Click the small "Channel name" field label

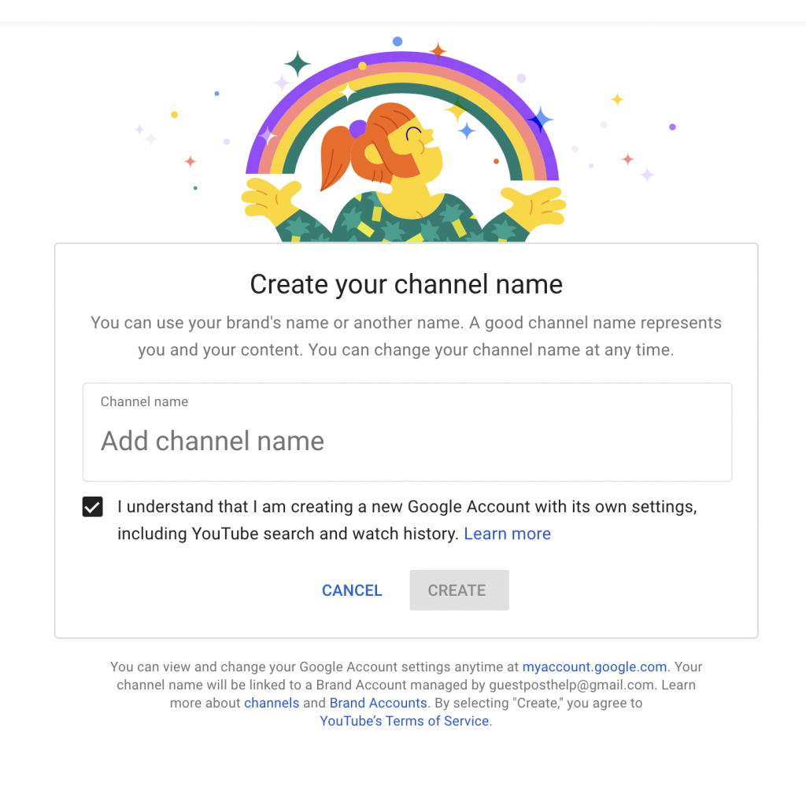144,401
